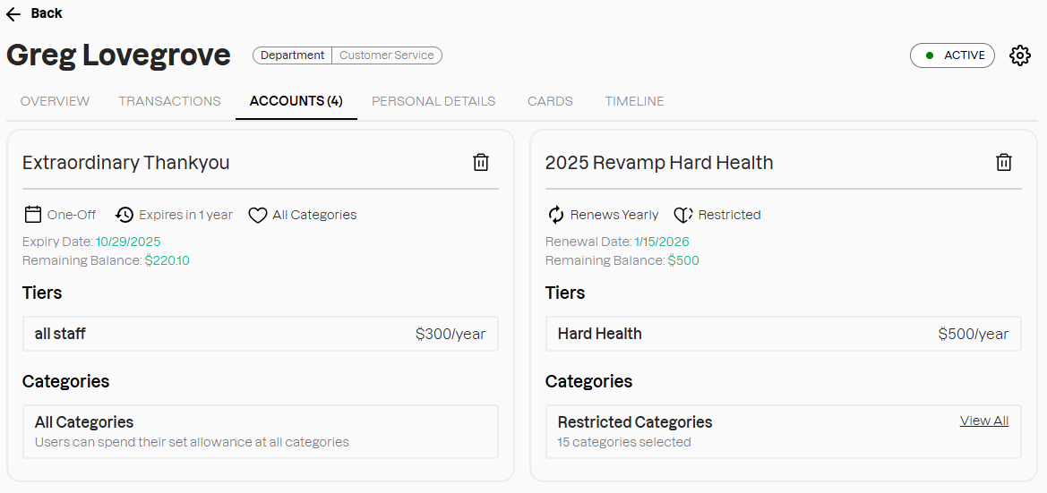Delete the Extraordinary Thankyou account

click(x=481, y=162)
